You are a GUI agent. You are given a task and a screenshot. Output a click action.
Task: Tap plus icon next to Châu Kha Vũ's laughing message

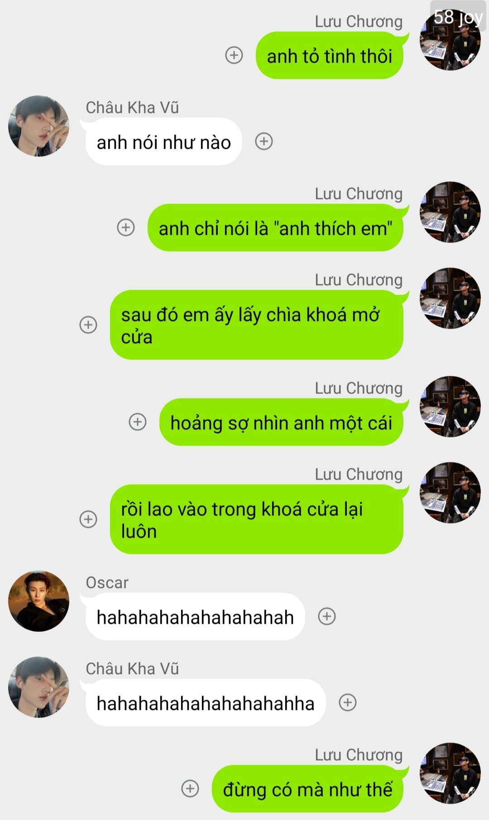click(348, 702)
